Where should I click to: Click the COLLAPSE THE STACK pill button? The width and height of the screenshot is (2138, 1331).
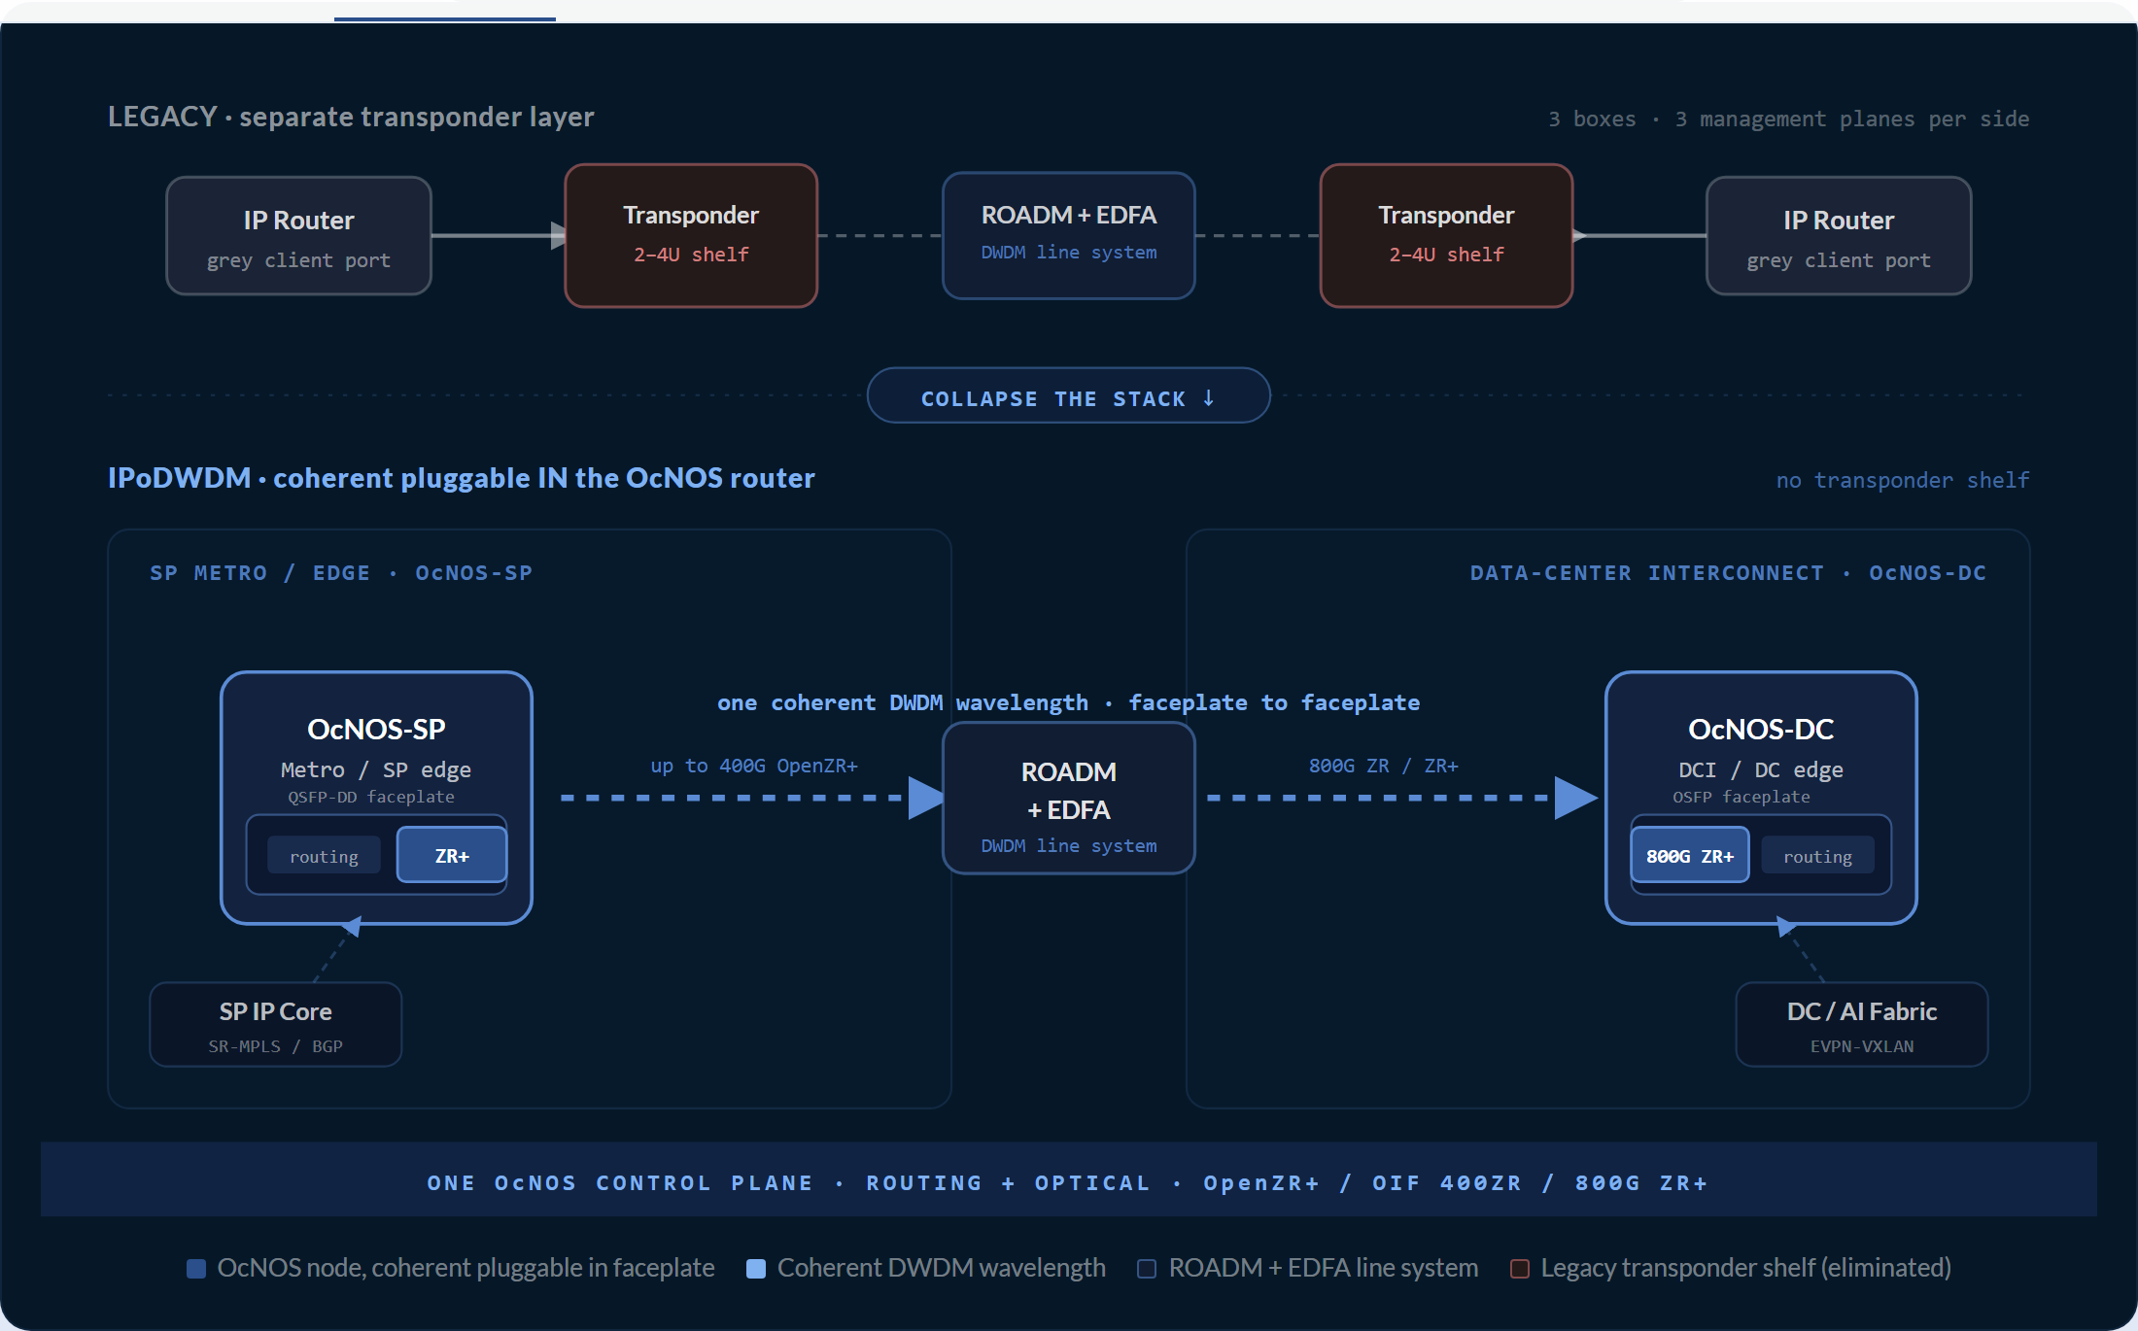1068,395
